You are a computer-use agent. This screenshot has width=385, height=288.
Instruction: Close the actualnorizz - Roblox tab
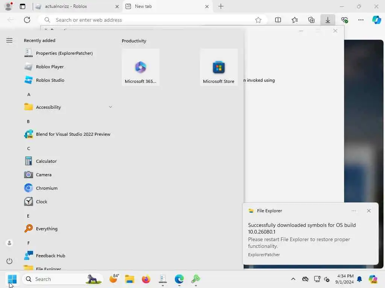(x=117, y=7)
